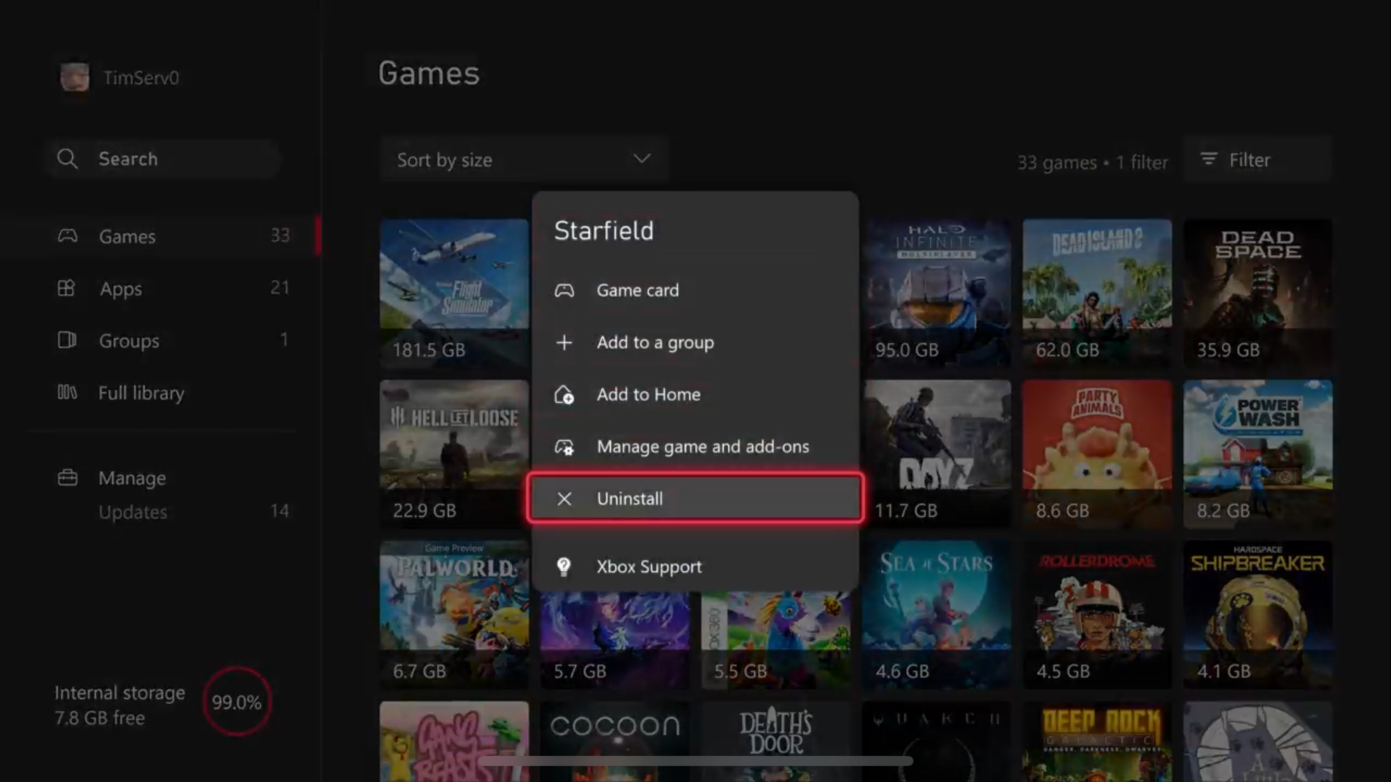Screen dimensions: 1391x782
Task: Click the Game card controller icon
Action: point(564,290)
